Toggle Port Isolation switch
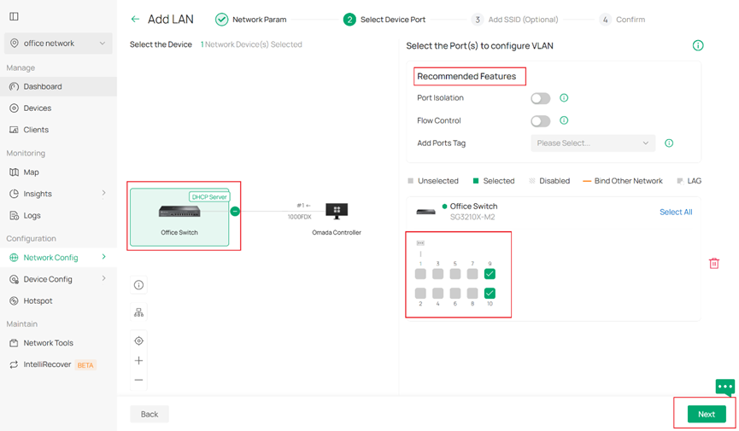This screenshot has height=431, width=739. [541, 98]
